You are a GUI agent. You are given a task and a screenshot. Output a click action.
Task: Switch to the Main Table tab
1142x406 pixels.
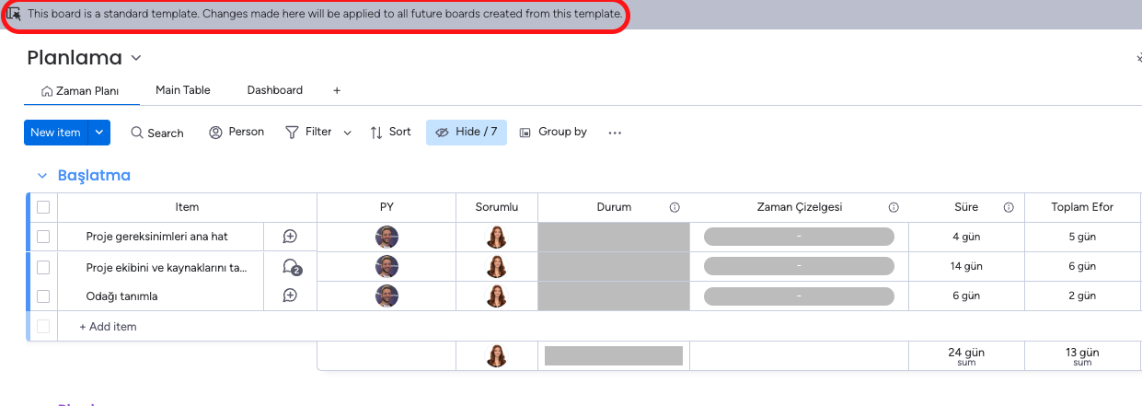(182, 90)
